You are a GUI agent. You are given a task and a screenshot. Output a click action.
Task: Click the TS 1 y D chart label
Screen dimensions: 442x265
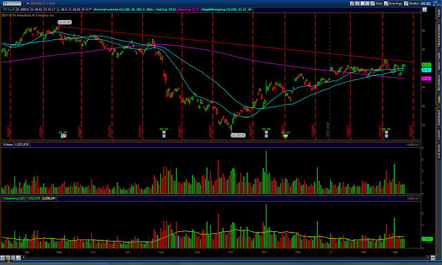(x=8, y=10)
